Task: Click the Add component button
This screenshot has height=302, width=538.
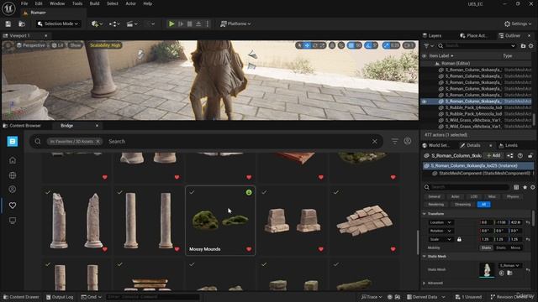Action: point(493,155)
